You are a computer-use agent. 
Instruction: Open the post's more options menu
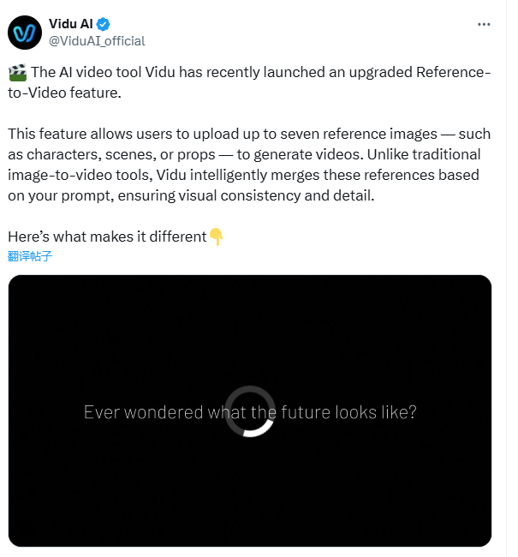[x=484, y=24]
